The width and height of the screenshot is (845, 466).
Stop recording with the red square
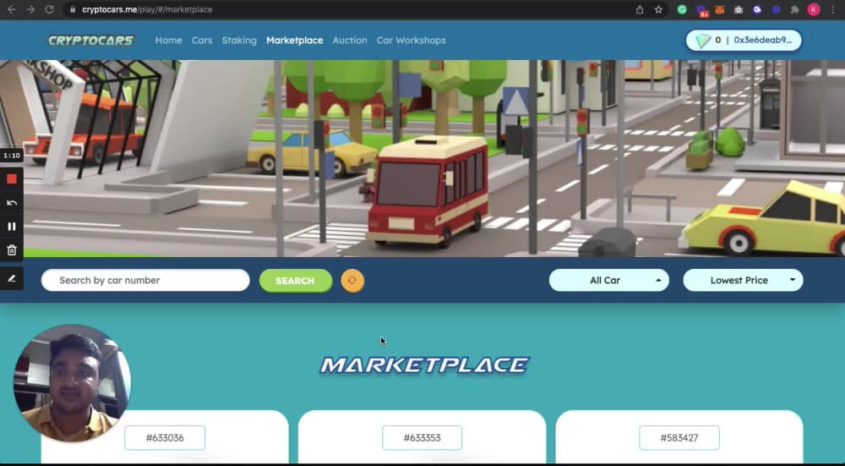click(12, 179)
